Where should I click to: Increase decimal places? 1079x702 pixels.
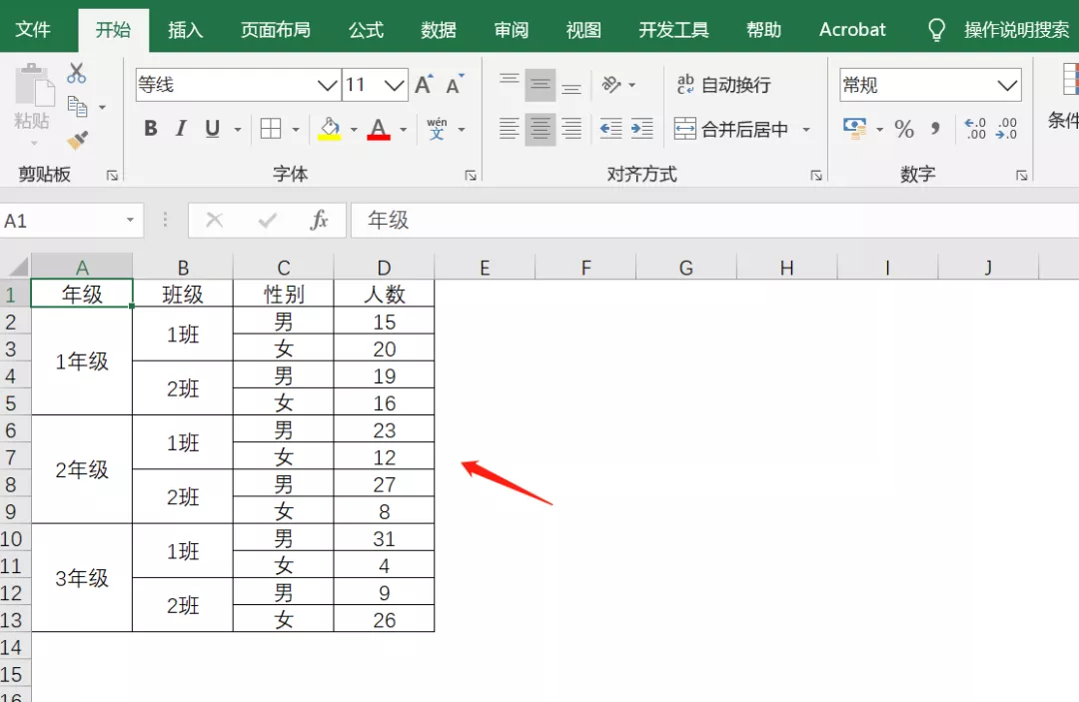coord(975,129)
